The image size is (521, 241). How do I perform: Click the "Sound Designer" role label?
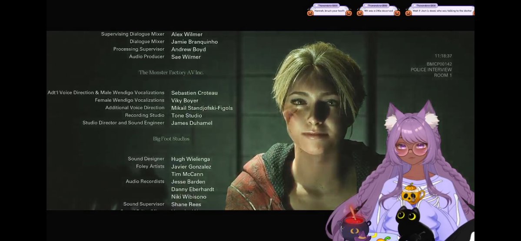click(x=146, y=159)
